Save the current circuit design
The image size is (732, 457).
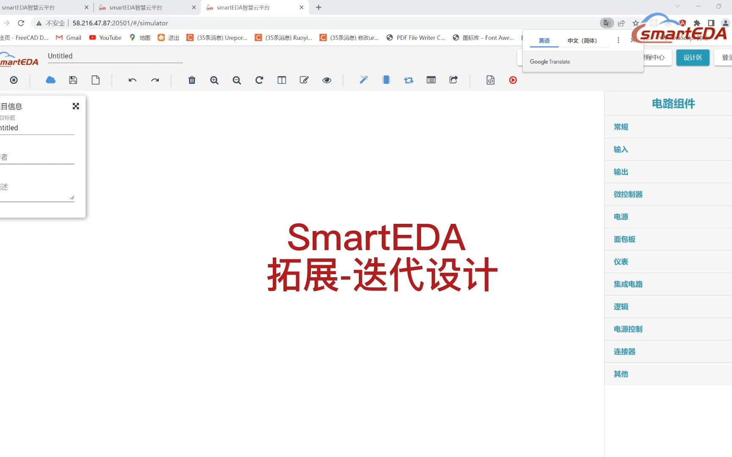tap(73, 80)
